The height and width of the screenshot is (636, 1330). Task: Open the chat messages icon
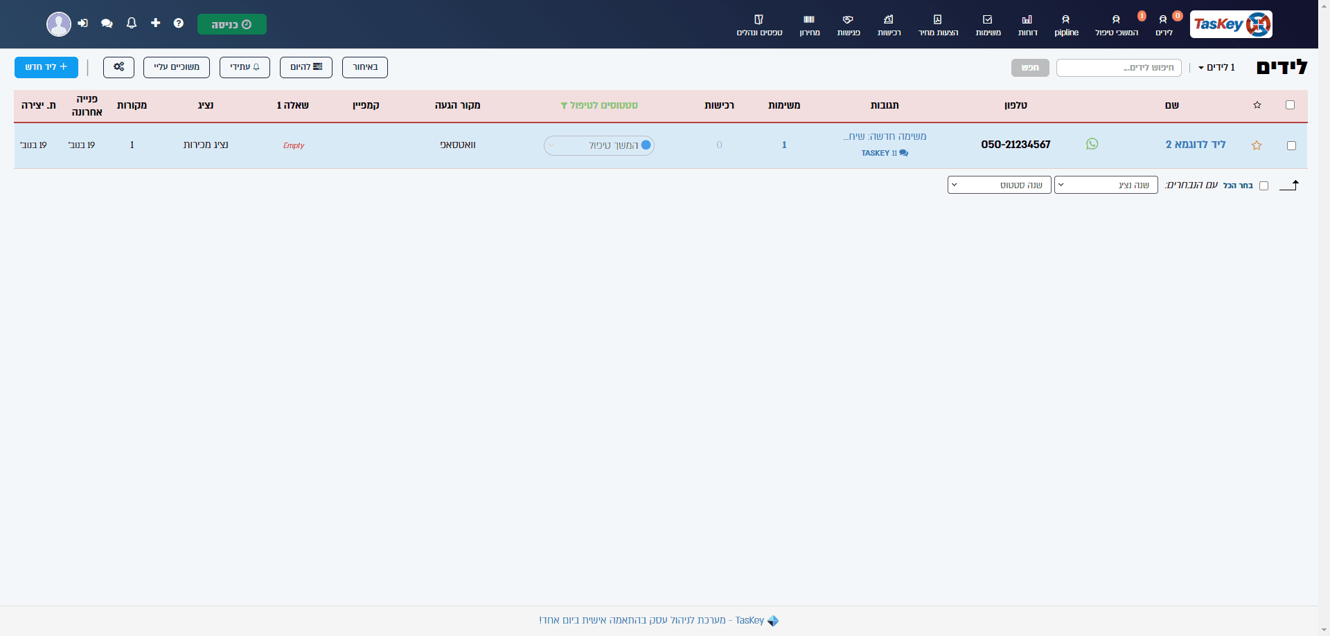[x=107, y=24]
